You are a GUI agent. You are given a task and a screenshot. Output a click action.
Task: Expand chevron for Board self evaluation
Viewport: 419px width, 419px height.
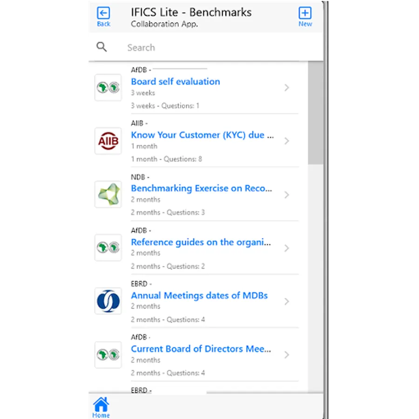pos(287,88)
